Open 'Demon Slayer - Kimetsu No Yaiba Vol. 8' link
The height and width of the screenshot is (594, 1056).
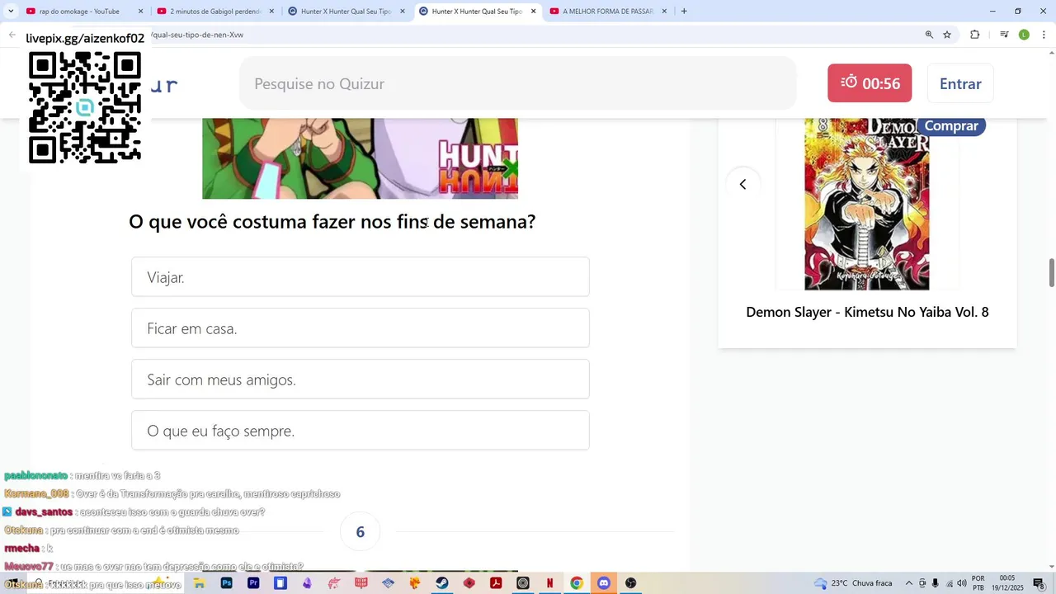[867, 312]
